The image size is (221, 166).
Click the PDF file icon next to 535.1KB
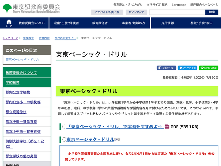pos(167,127)
